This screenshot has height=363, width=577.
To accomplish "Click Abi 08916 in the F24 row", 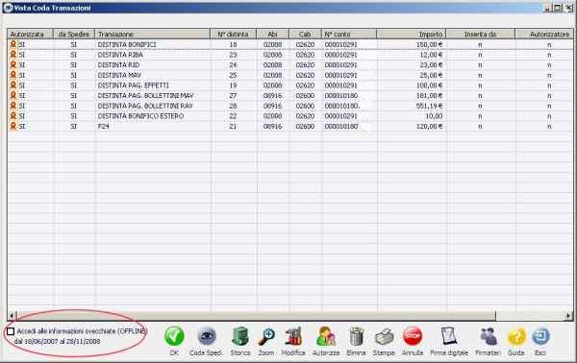I will coord(273,126).
